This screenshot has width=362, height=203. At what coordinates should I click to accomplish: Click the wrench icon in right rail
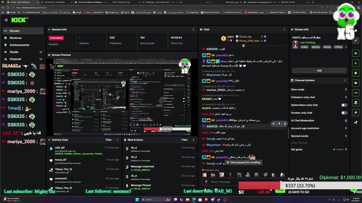pos(356,112)
